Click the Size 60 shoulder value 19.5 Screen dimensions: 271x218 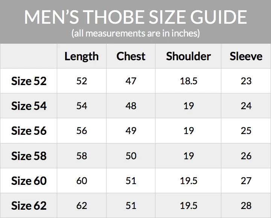point(189,181)
